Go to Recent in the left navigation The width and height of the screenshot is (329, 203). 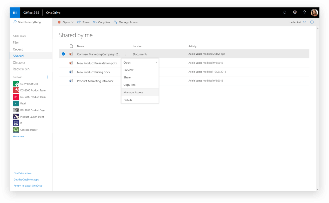18,49
